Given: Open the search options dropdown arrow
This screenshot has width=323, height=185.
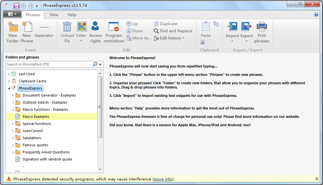Looking at the screenshot, I should [x=100, y=64].
